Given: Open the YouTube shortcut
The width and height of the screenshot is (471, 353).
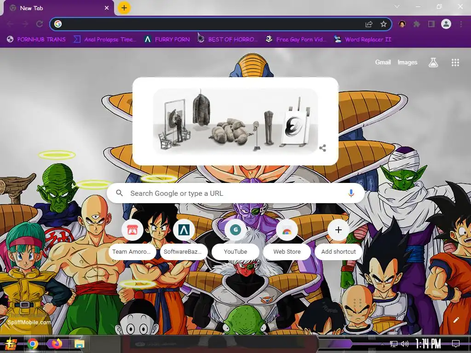Looking at the screenshot, I should (x=235, y=239).
